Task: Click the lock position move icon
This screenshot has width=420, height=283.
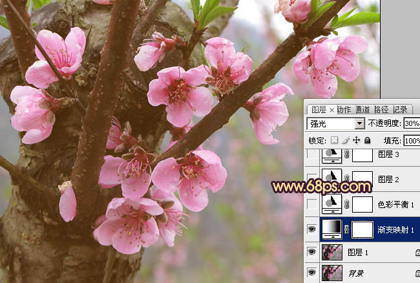Action: pyautogui.click(x=356, y=140)
